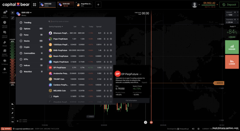
Task: Open Total Portfolio in left sidebar
Action: tap(5, 15)
